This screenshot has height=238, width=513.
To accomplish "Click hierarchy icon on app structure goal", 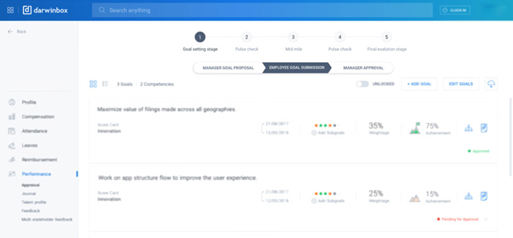I will click(469, 197).
